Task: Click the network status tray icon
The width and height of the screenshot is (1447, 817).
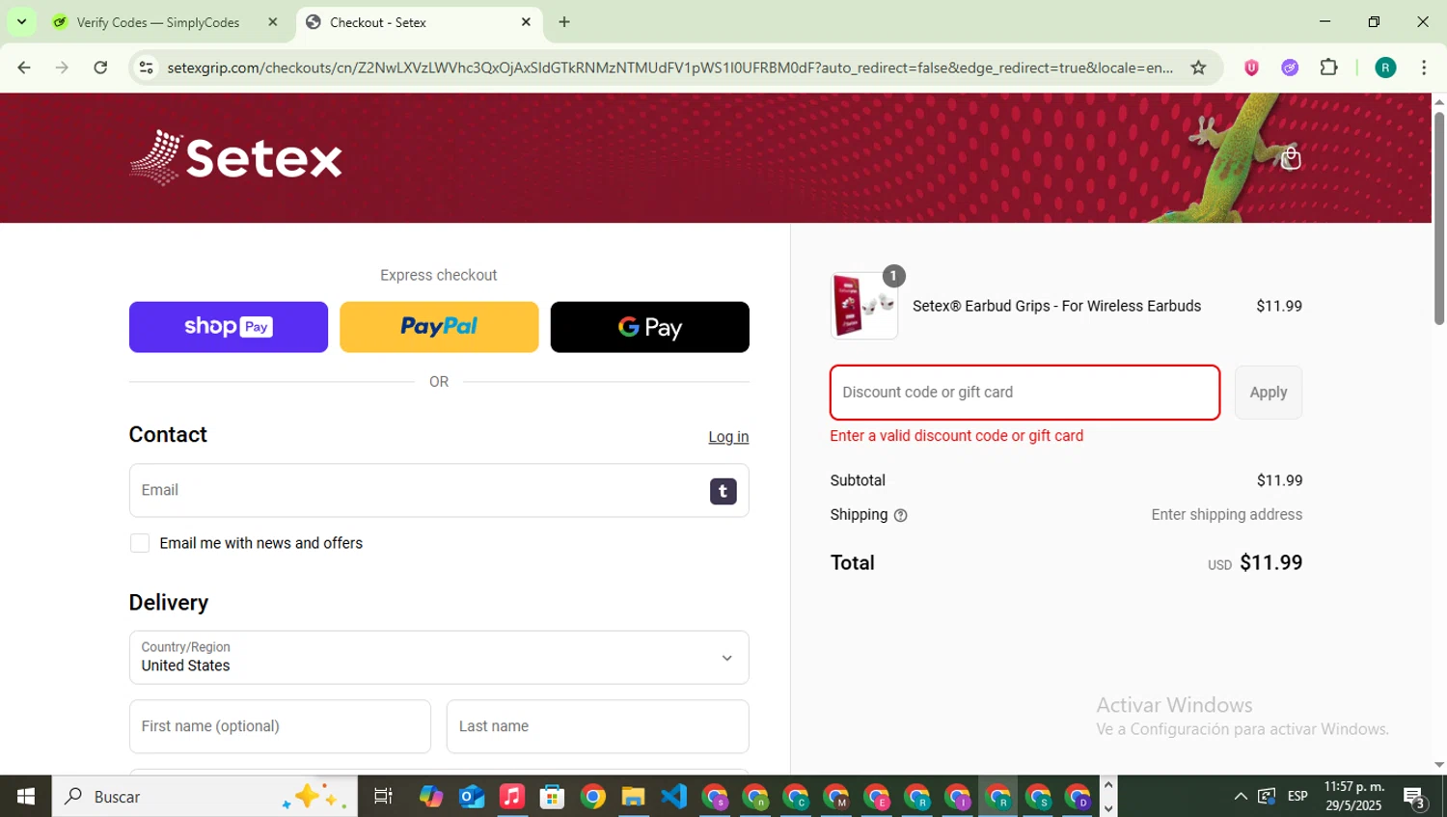Action: pos(1267,797)
